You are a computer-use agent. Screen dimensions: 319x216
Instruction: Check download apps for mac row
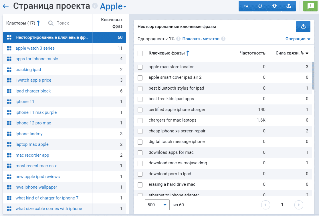(140, 153)
